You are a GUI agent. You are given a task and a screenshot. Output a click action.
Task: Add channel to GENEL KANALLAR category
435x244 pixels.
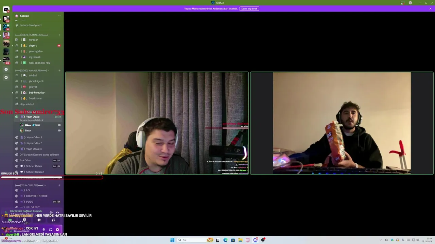(59, 70)
